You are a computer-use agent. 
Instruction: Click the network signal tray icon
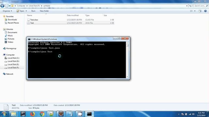[x=190, y=114]
